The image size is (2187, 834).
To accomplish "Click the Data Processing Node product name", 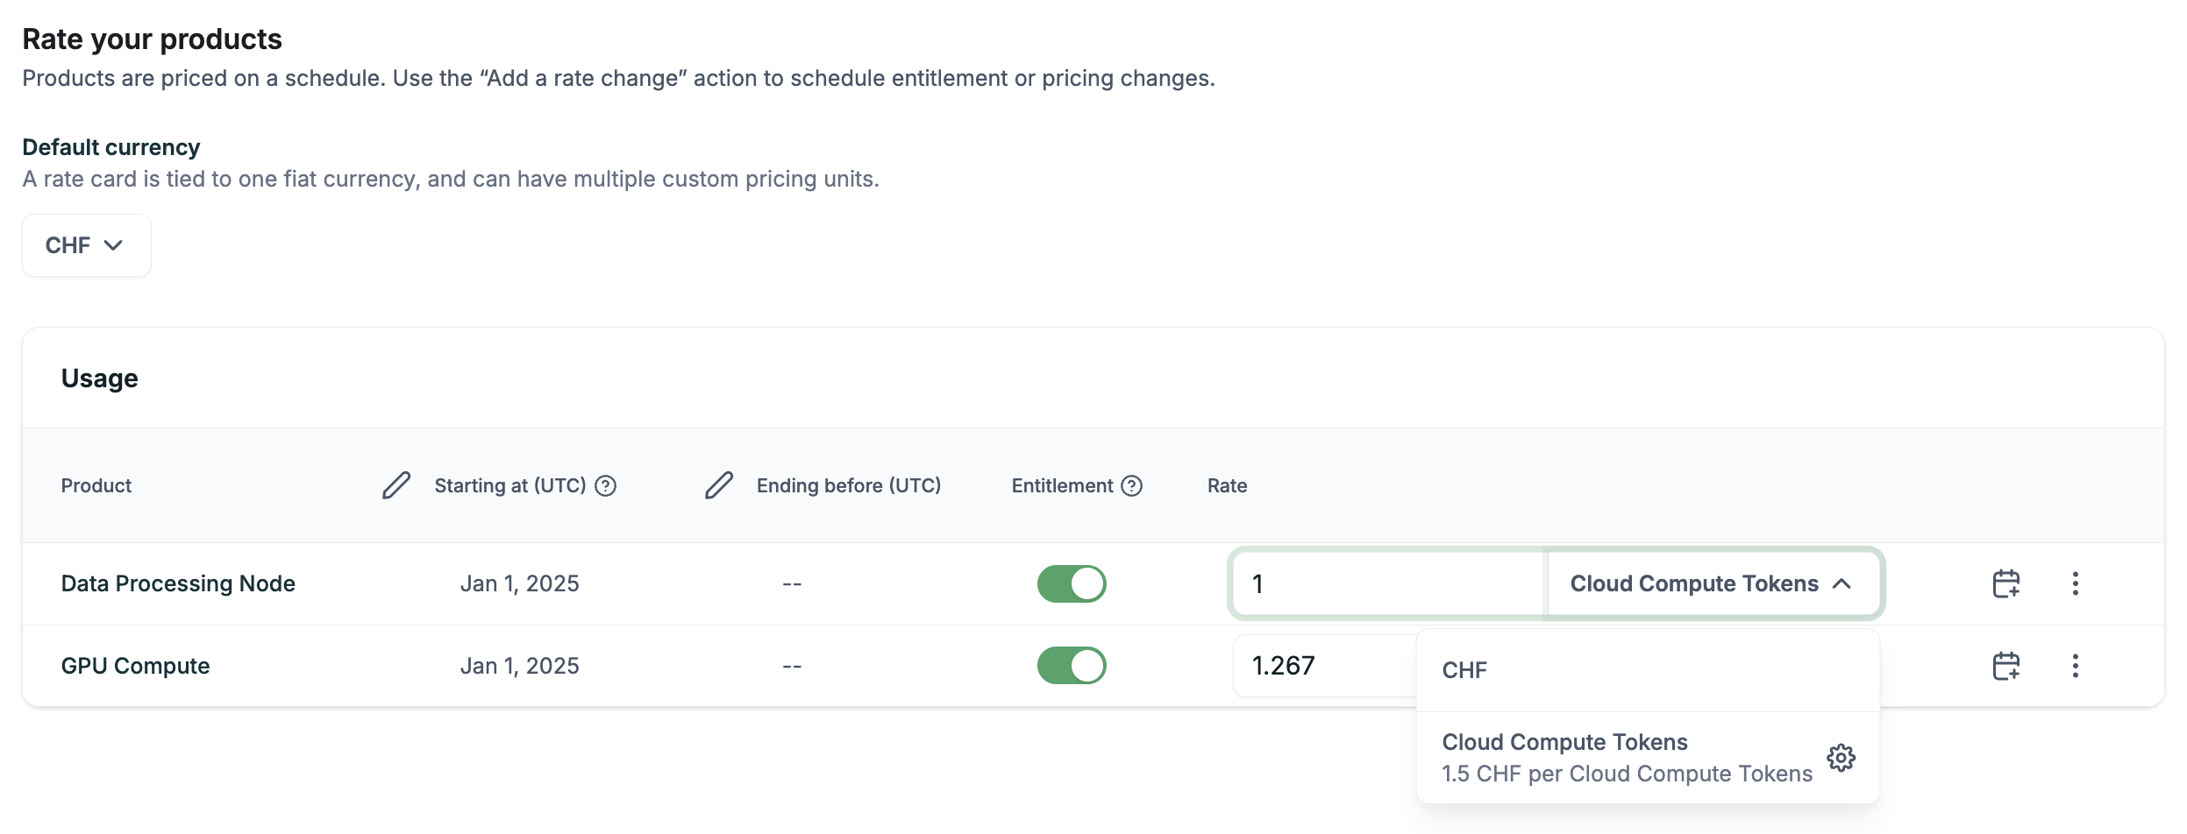I will tap(178, 583).
